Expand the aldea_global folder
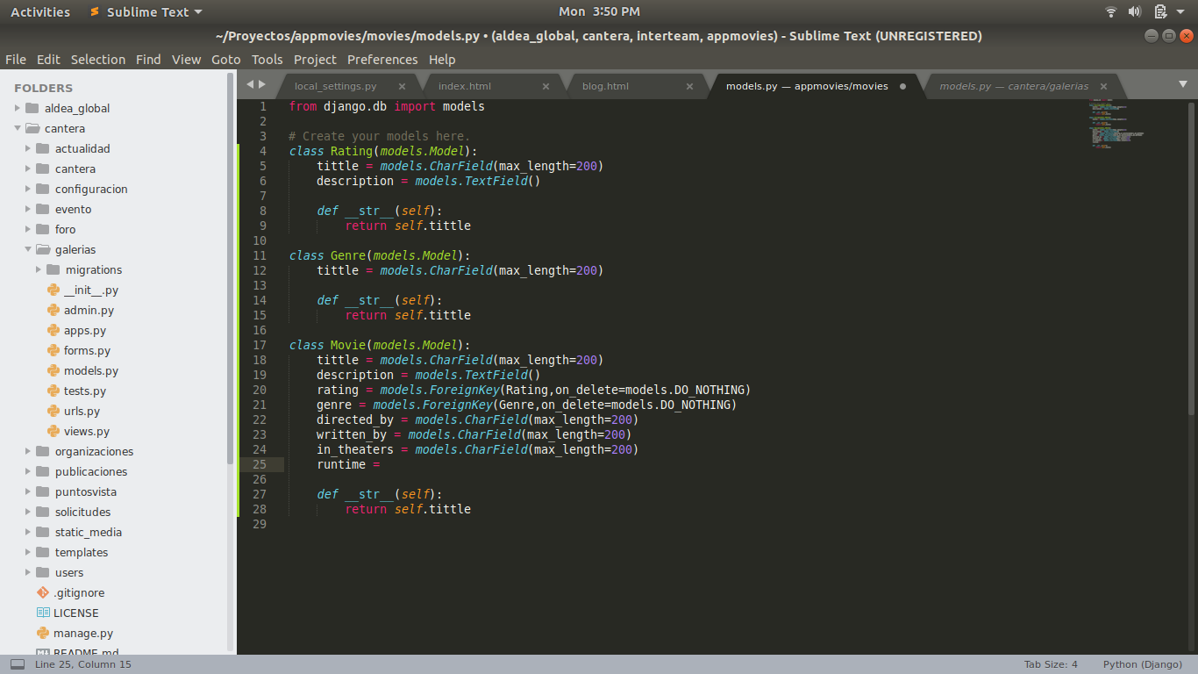This screenshot has width=1198, height=674. [17, 109]
